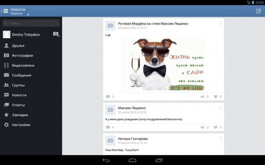Open Друзья in the sidebar
Image resolution: width=265 pixels, height=165 pixels.
pos(18,46)
